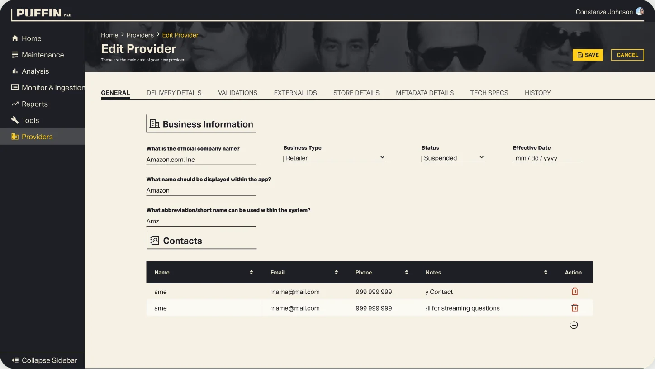This screenshot has width=655, height=369.
Task: Follow the Providers breadcrumb link
Action: tap(140, 35)
